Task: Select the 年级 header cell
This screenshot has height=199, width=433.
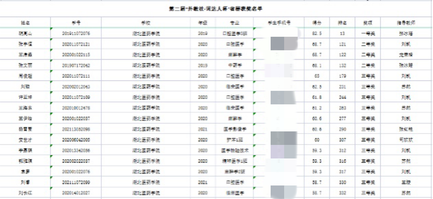Action: tap(203, 22)
